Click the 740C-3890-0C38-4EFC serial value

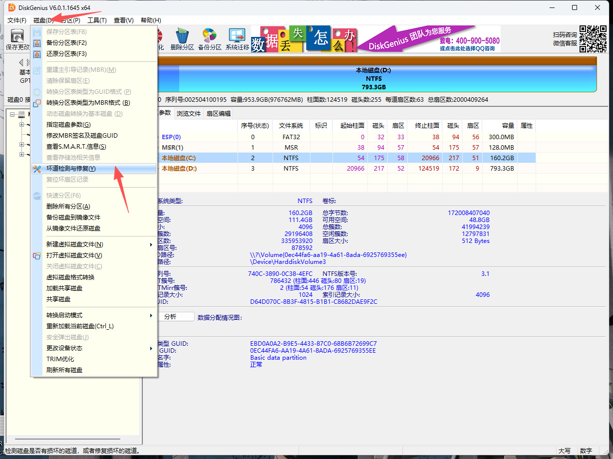pyautogui.click(x=280, y=274)
